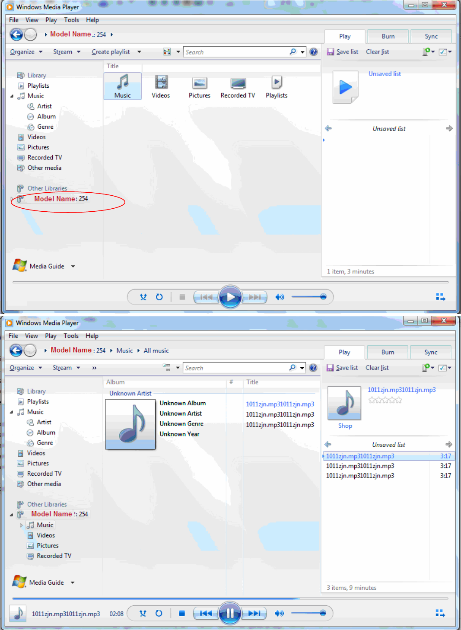Open the Playlists category icon in the top window
Viewport: 461px width, 630px height.
tap(277, 86)
